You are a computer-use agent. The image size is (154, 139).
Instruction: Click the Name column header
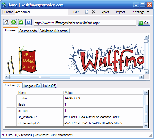pos(40,93)
